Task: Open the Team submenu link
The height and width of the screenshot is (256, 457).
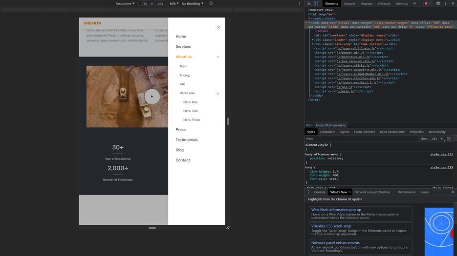Action: (x=183, y=66)
